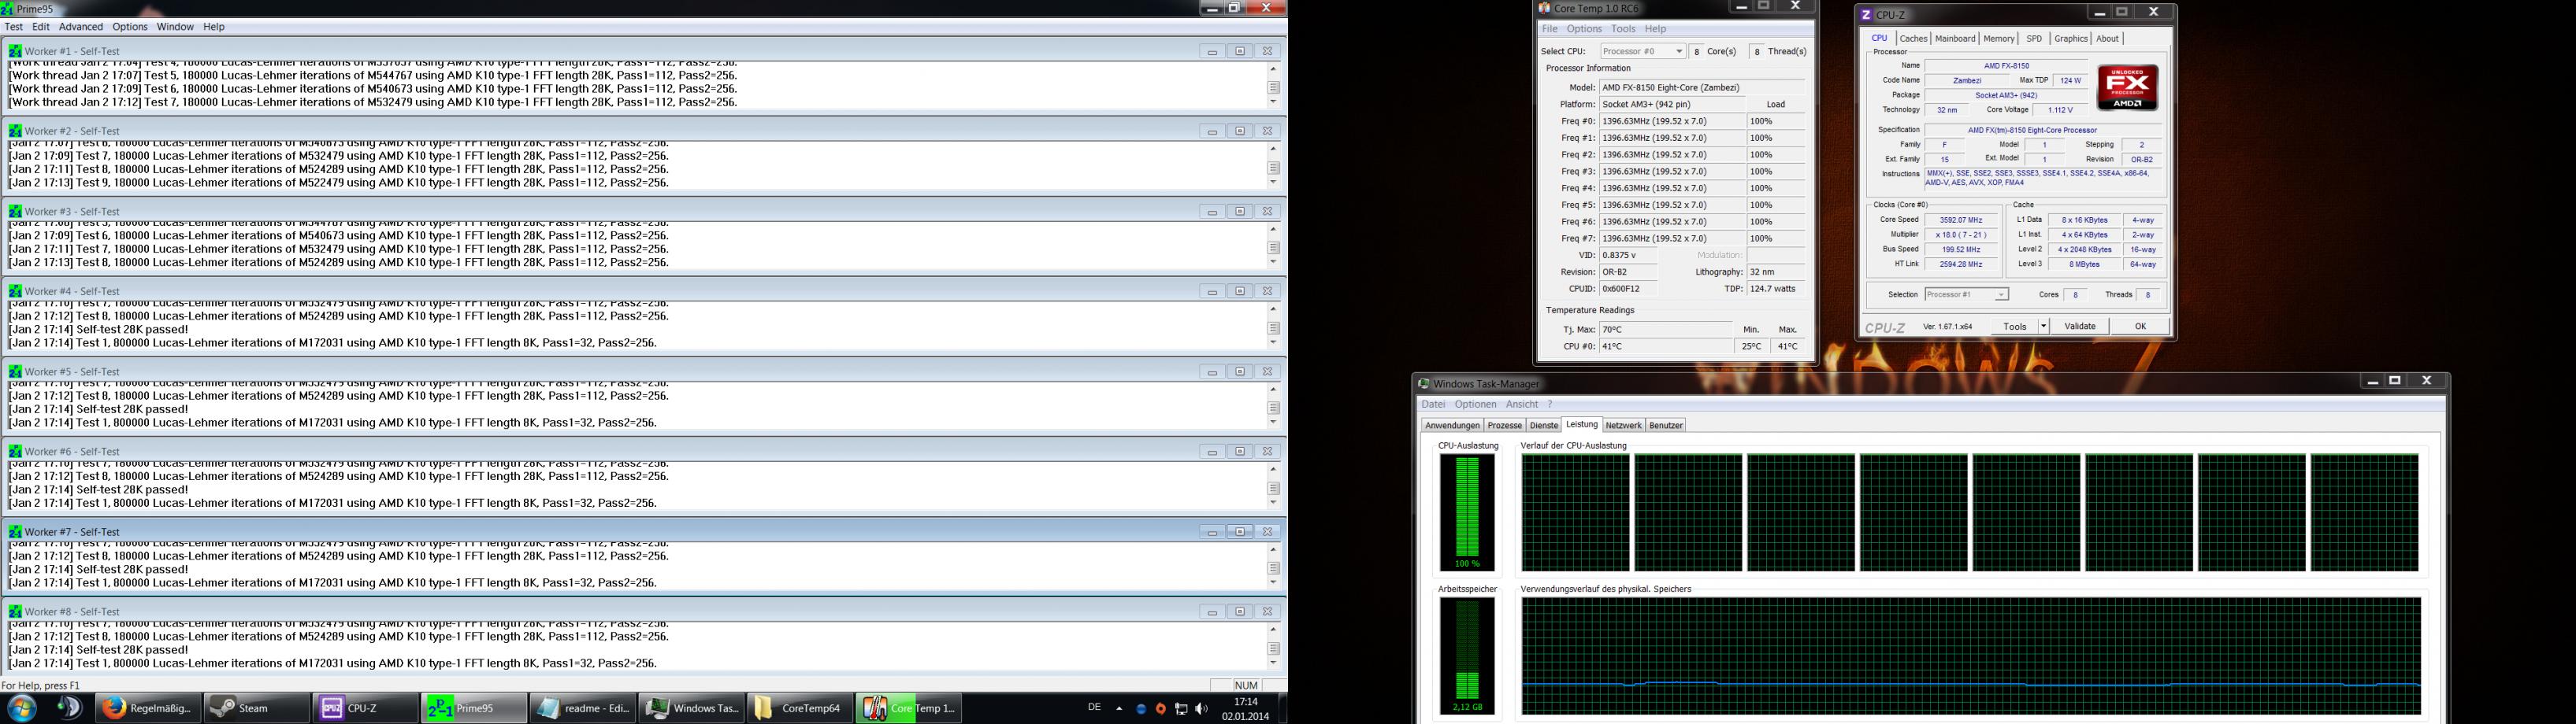The image size is (2576, 724).
Task: Switch to Firefox in the taskbar
Action: [148, 708]
